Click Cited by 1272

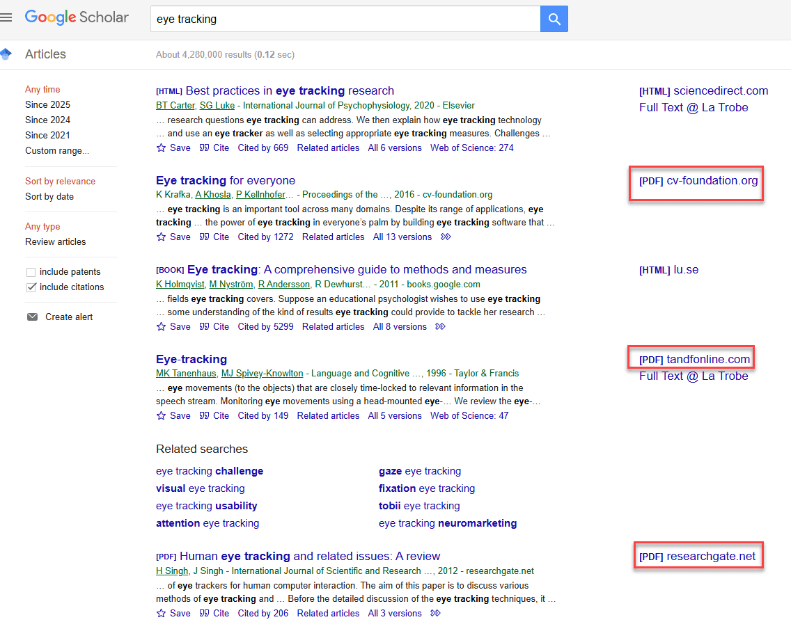[266, 237]
